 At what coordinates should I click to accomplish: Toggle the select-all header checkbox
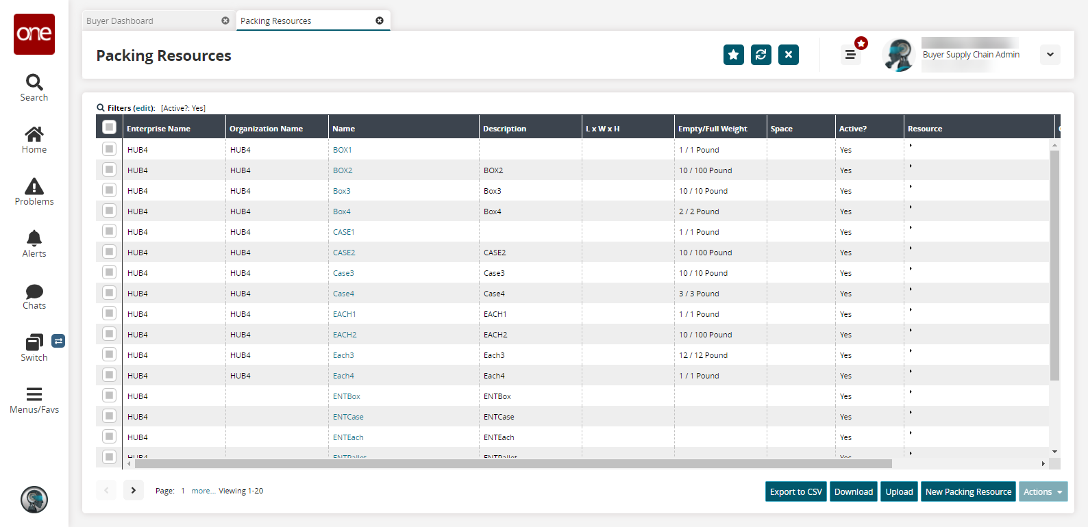(109, 127)
